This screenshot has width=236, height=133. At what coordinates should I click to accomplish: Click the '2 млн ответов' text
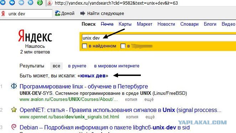pyautogui.click(x=35, y=52)
